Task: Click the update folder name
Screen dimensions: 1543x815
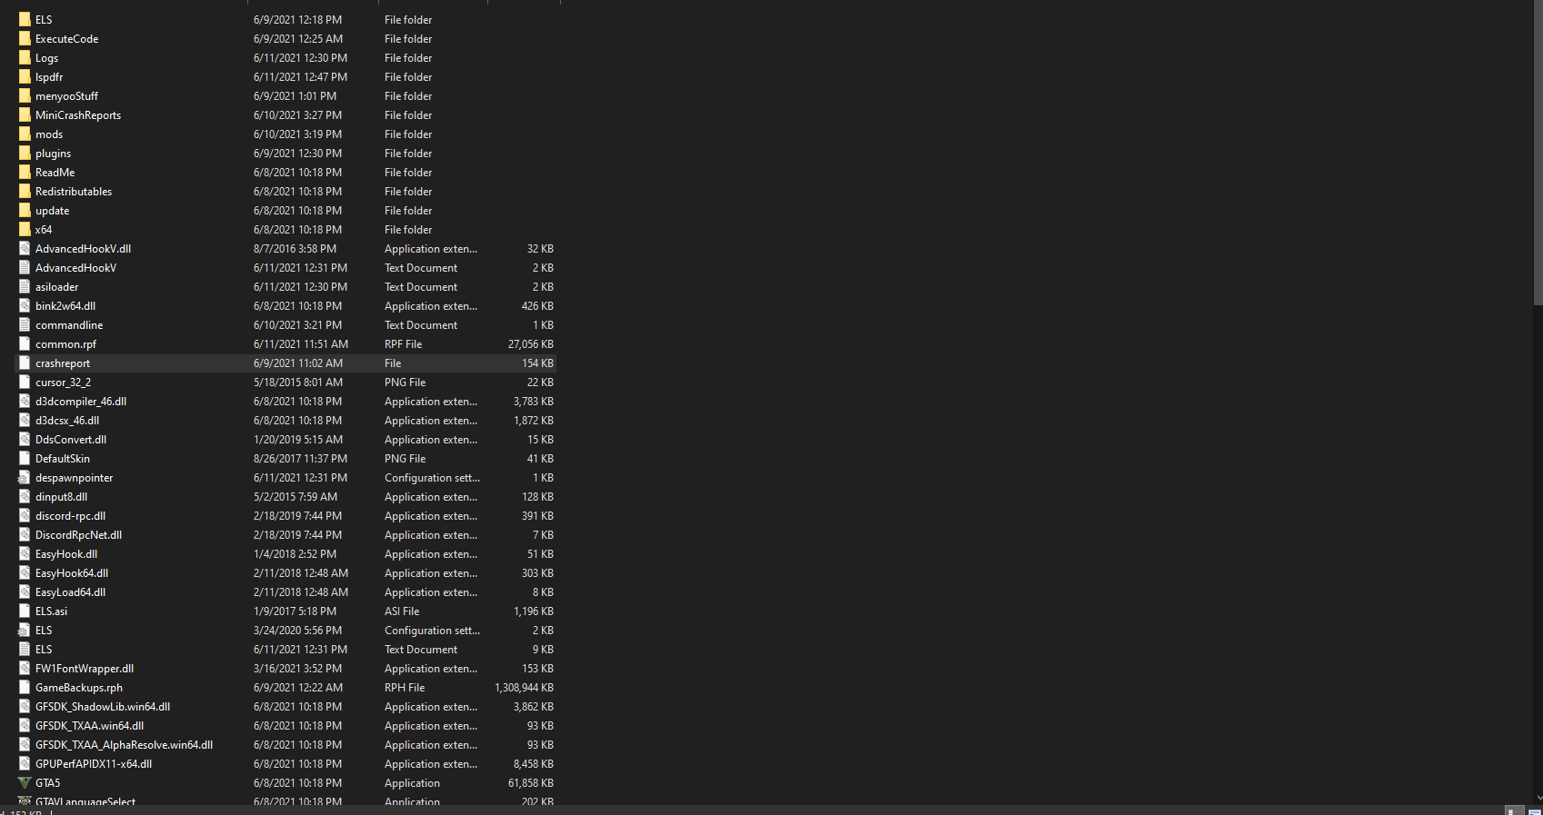Action: coord(53,211)
